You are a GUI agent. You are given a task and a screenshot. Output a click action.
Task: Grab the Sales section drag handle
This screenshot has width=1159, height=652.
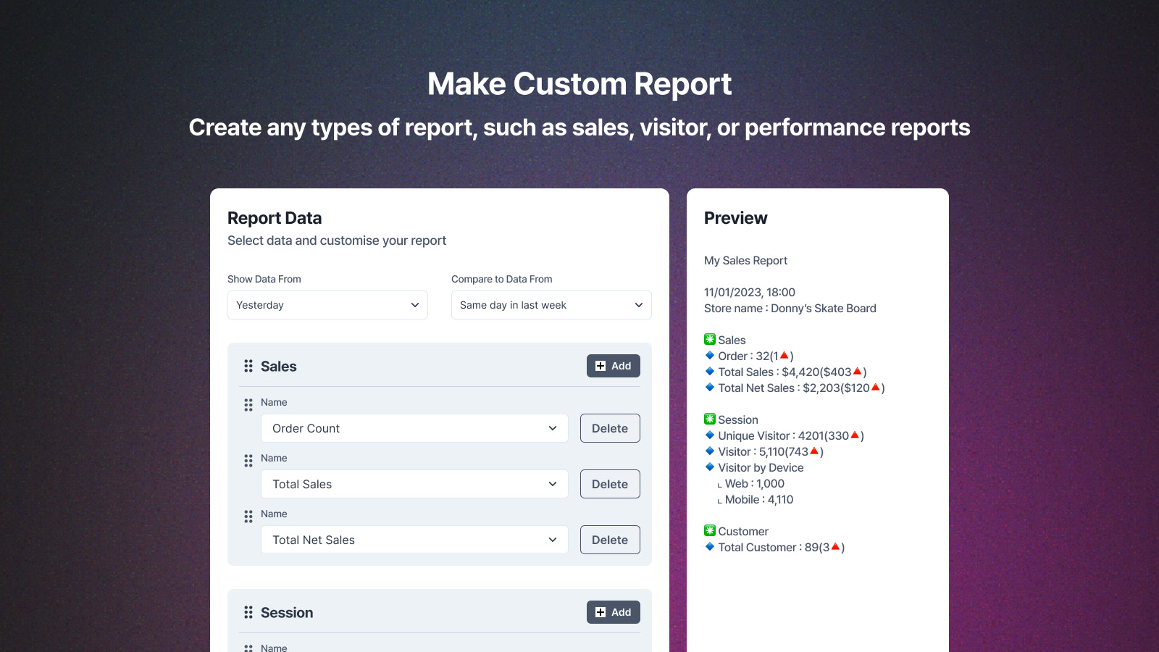[x=248, y=366]
